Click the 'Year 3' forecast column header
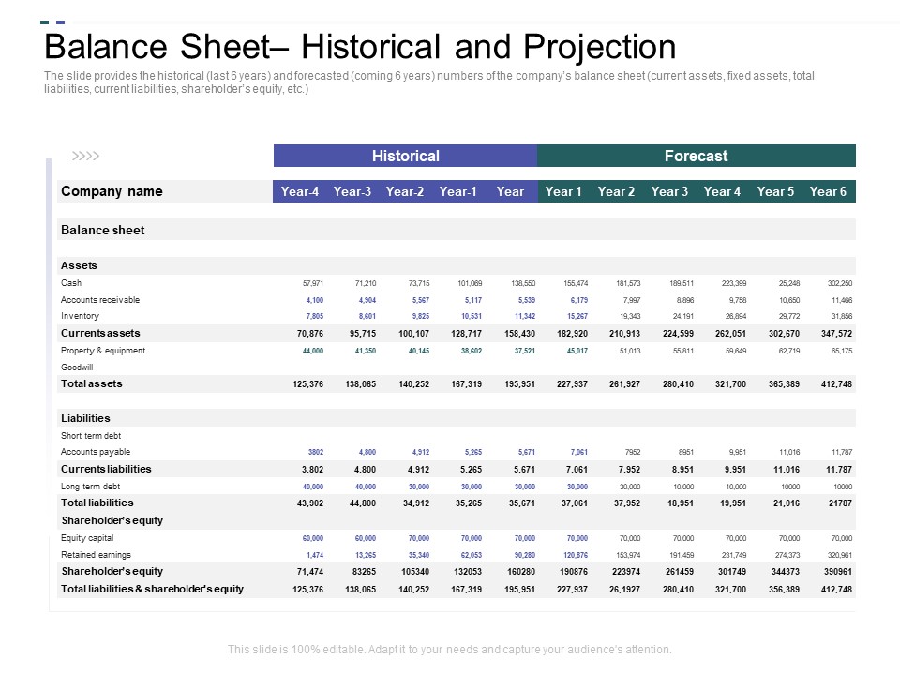This screenshot has width=900, height=675. point(669,191)
